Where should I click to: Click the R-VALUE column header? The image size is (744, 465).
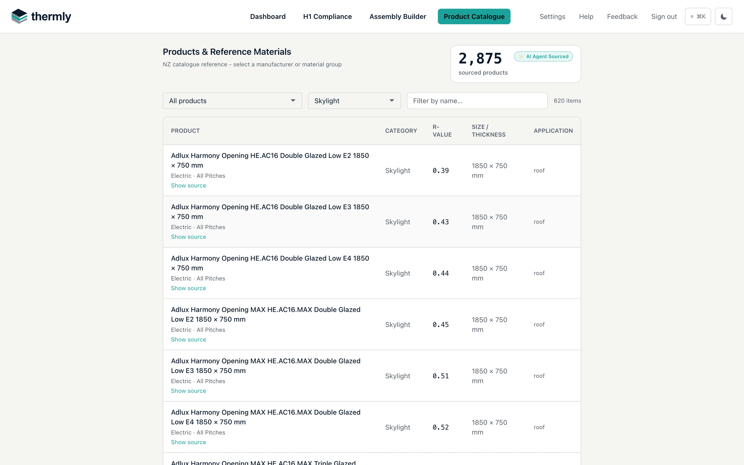(x=442, y=131)
